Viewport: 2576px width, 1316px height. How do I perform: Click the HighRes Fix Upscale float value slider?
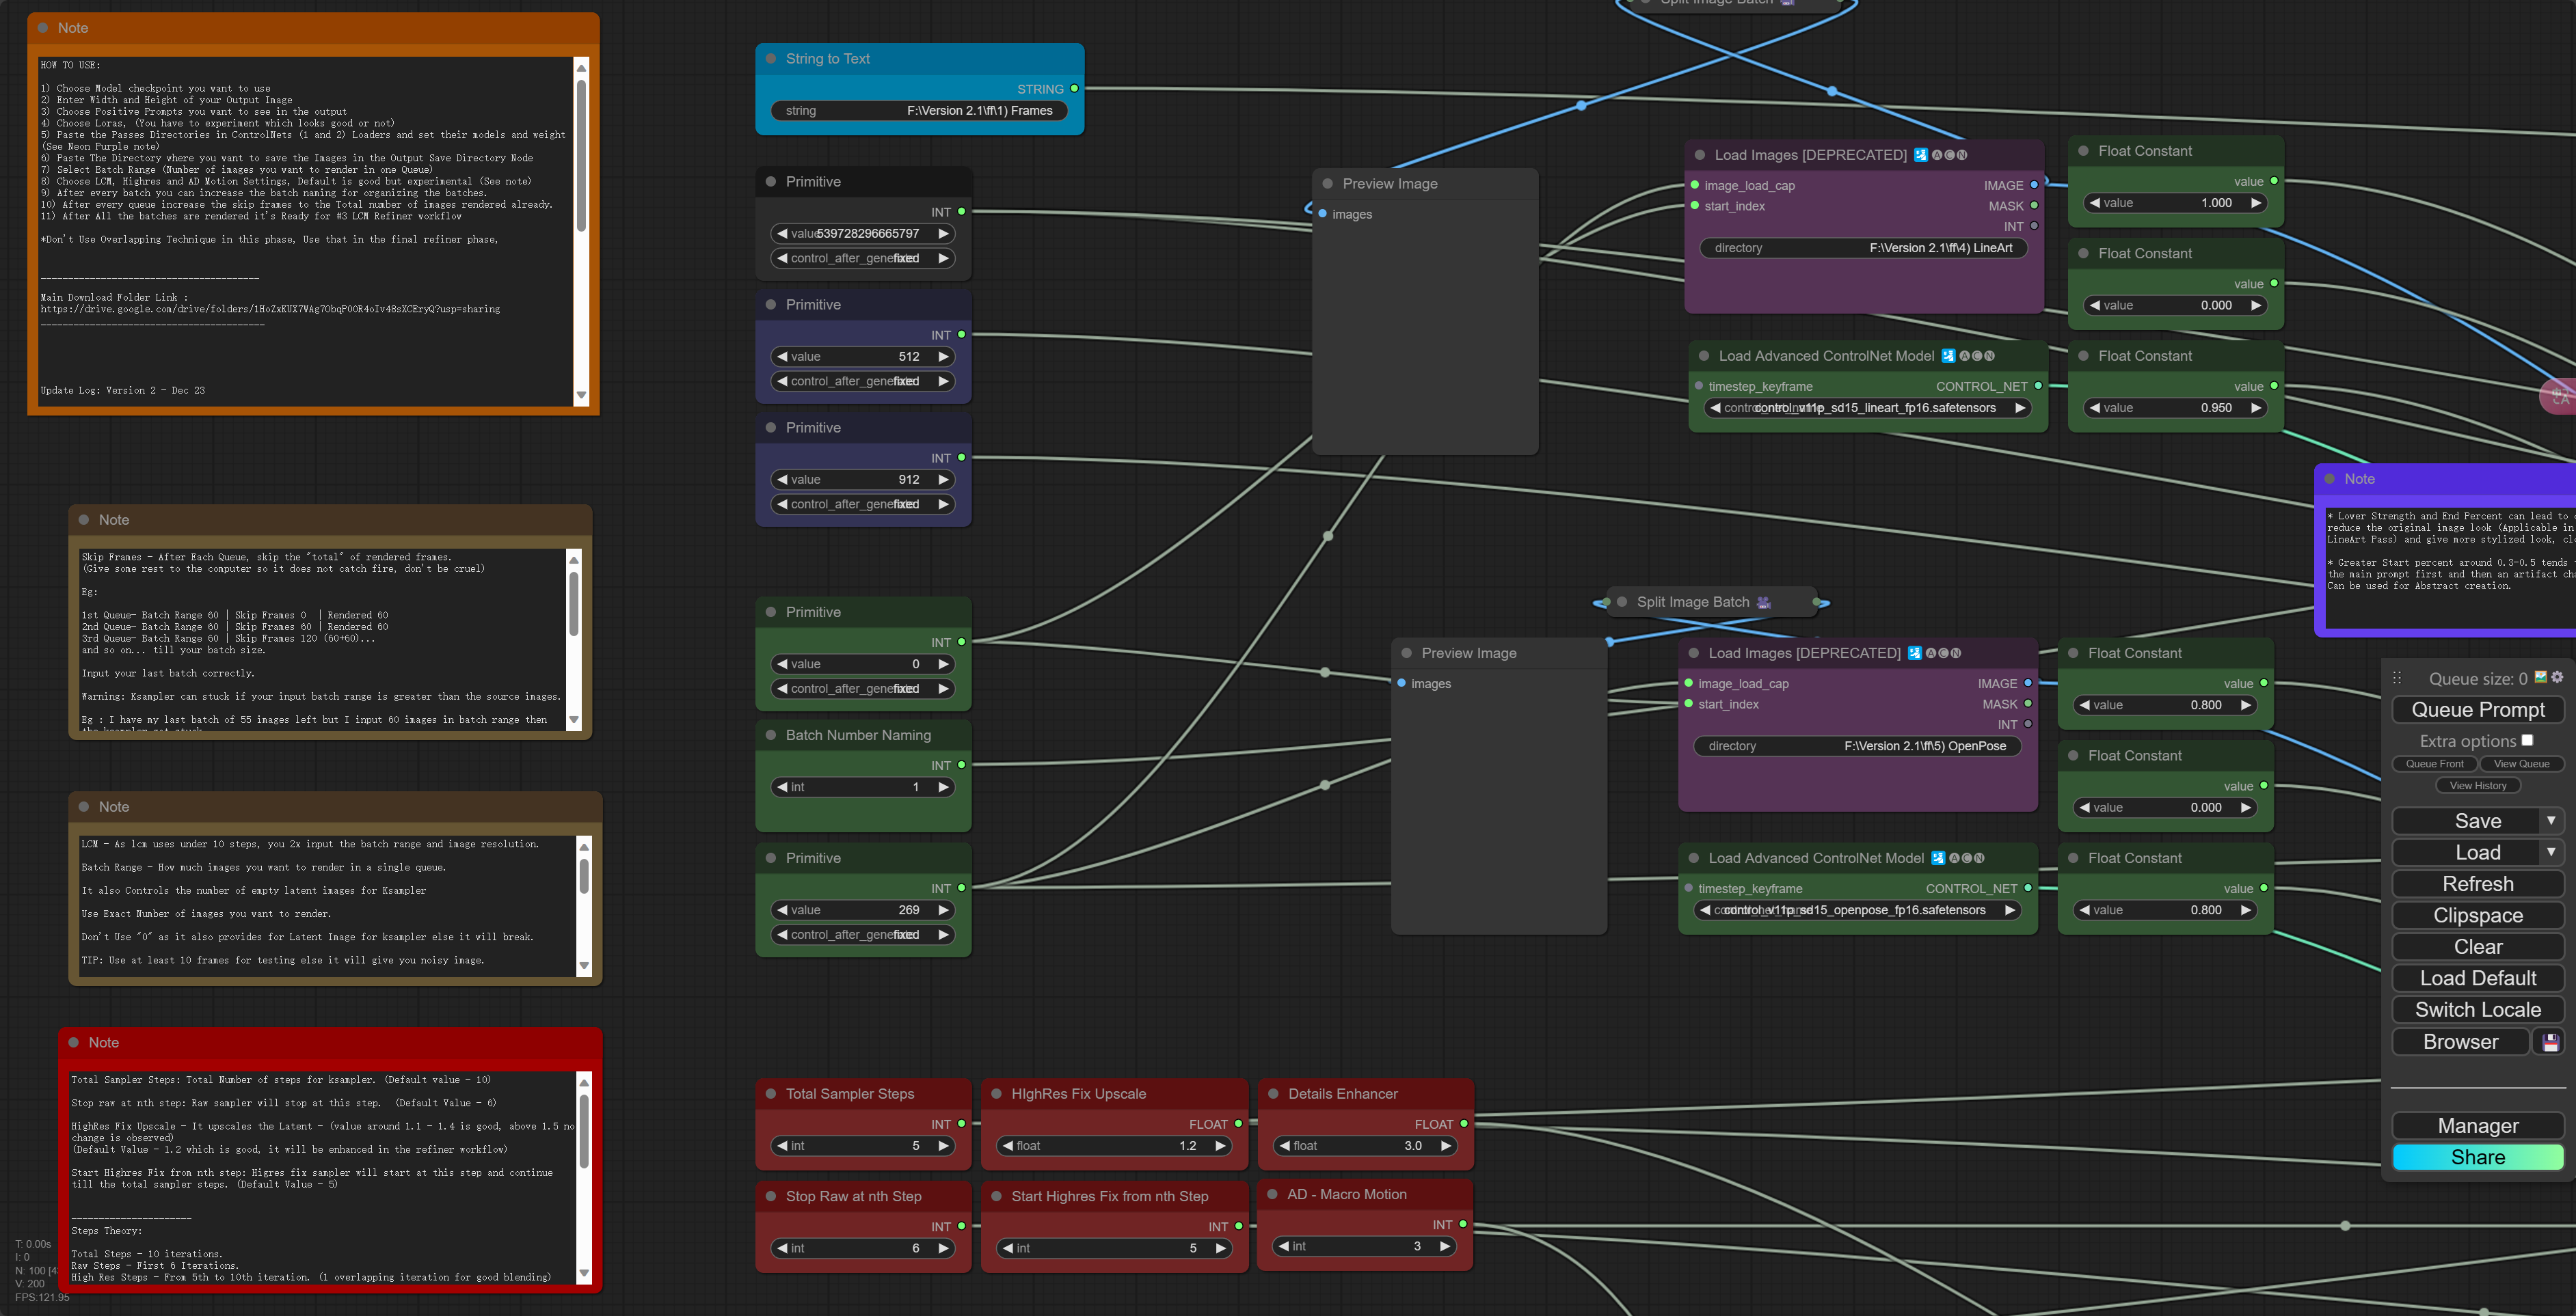(1114, 1146)
